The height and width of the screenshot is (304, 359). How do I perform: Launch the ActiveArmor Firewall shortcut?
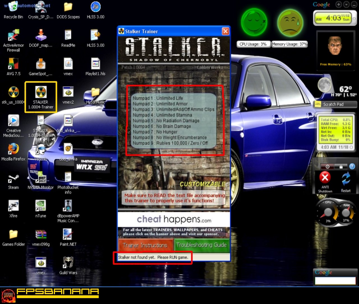tap(13, 41)
